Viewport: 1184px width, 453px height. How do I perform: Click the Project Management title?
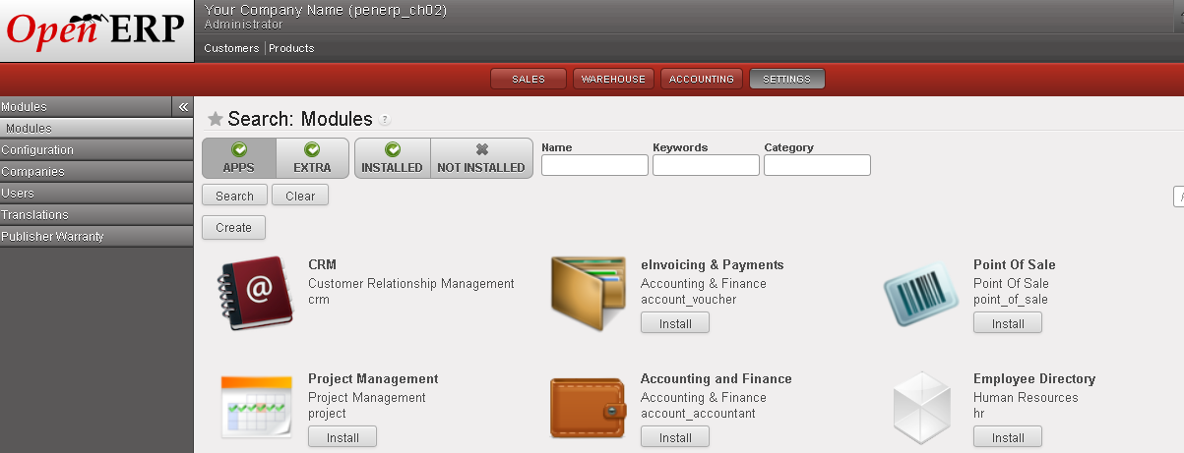(x=373, y=378)
